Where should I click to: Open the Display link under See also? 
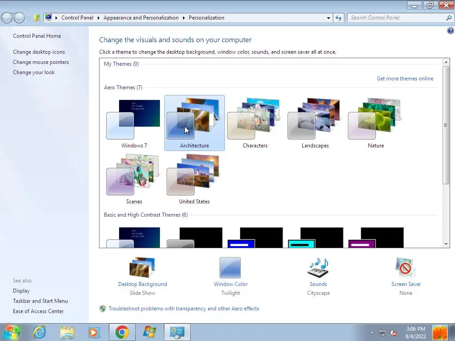click(21, 291)
